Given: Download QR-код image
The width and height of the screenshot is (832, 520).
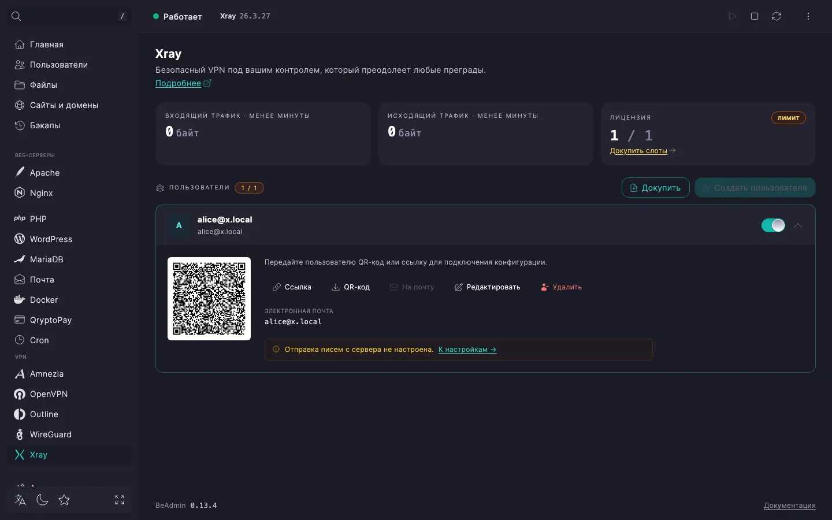Looking at the screenshot, I should pyautogui.click(x=351, y=287).
